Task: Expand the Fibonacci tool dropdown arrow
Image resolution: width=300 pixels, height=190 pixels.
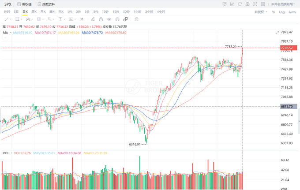Action: (x=43, y=19)
